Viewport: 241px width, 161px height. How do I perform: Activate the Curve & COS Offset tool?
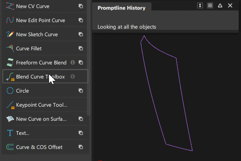coord(39,147)
